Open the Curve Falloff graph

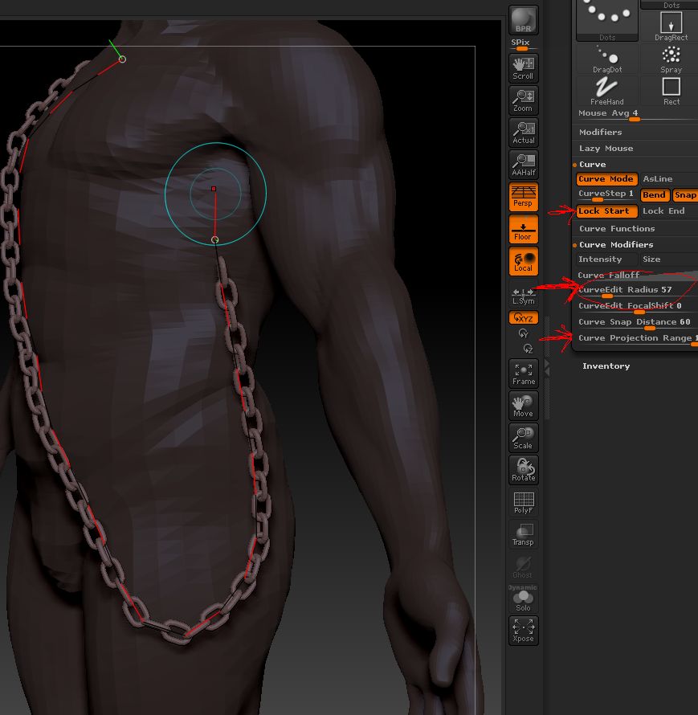click(637, 276)
